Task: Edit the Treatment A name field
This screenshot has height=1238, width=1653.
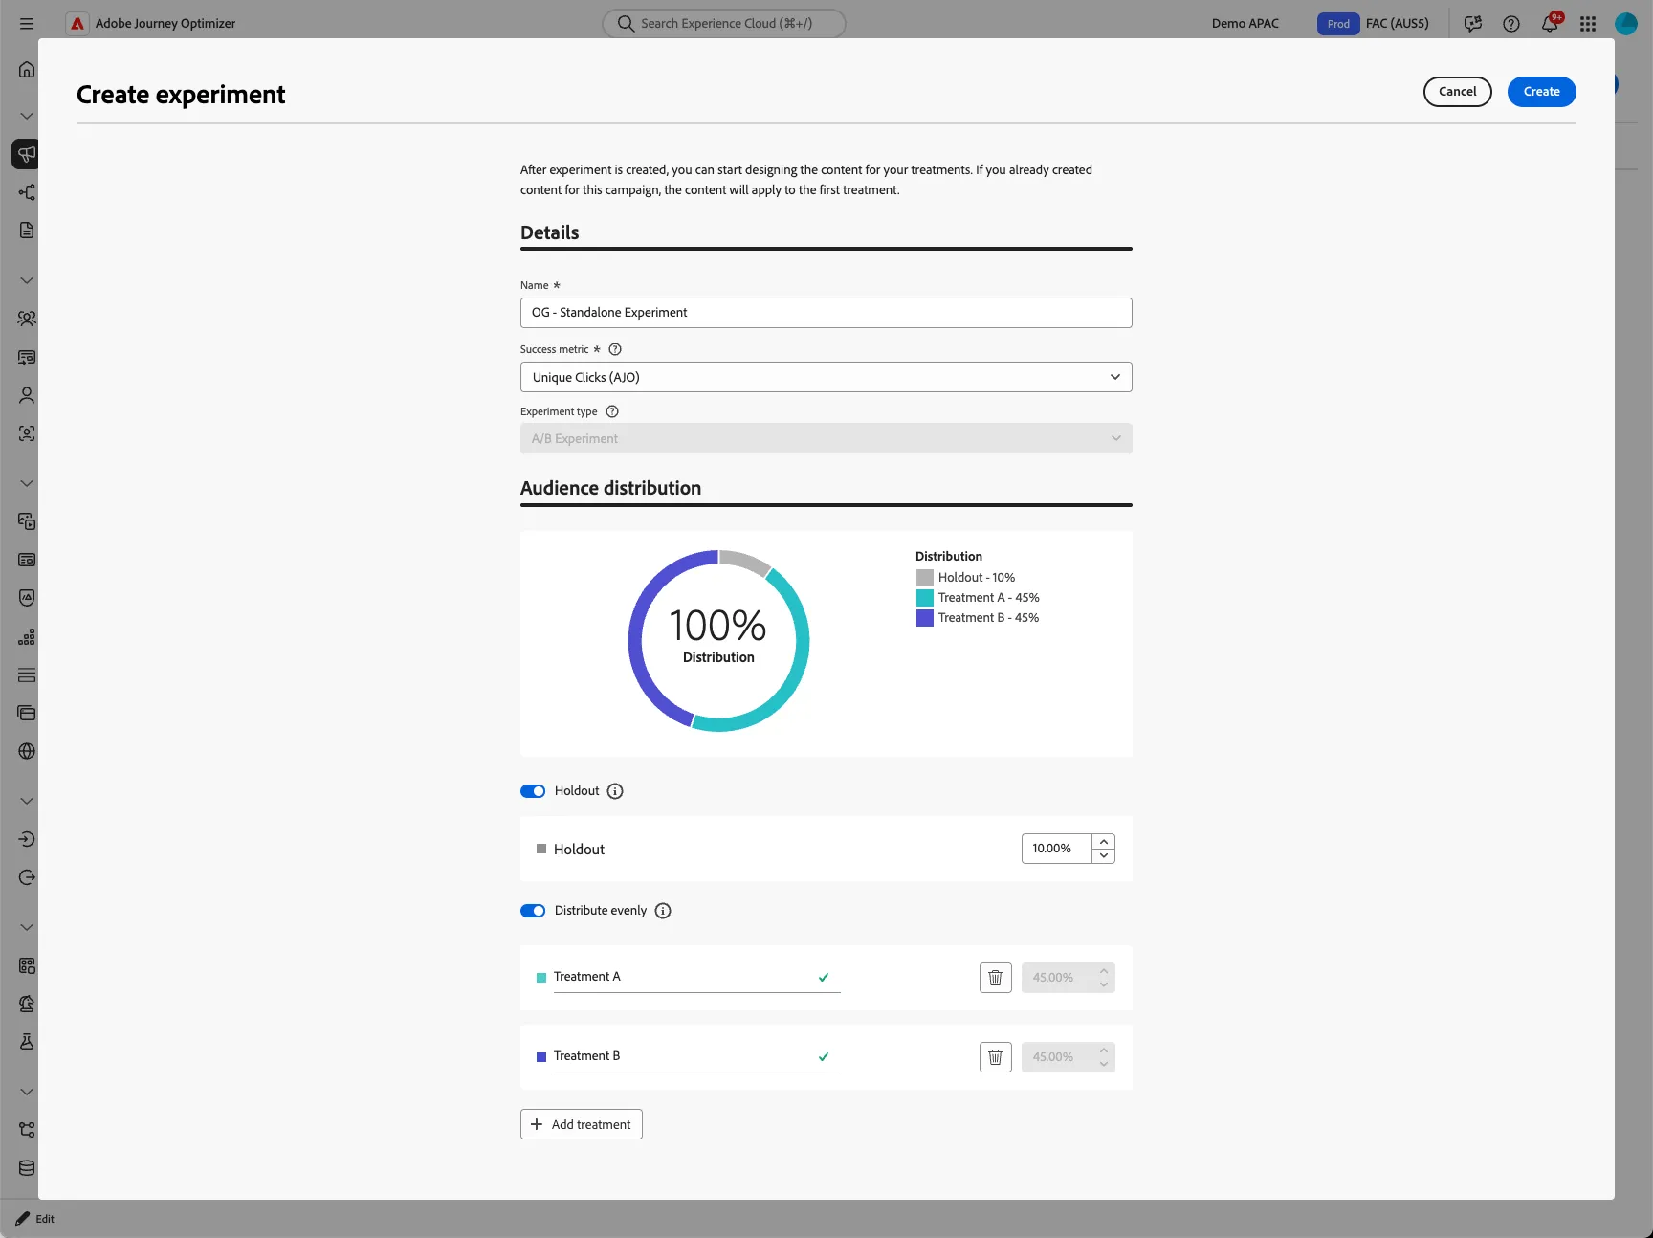Action: [696, 977]
